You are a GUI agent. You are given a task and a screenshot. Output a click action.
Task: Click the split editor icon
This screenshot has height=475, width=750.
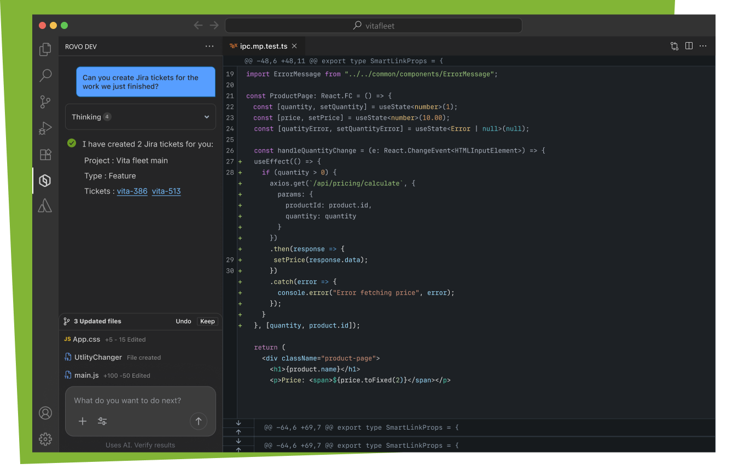coord(688,46)
